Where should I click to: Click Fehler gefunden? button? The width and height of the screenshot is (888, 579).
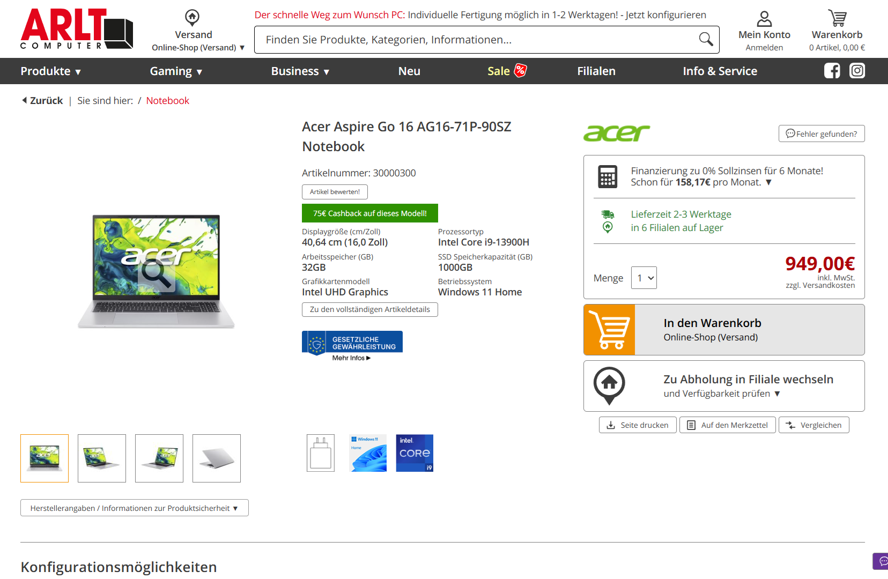[x=822, y=133]
